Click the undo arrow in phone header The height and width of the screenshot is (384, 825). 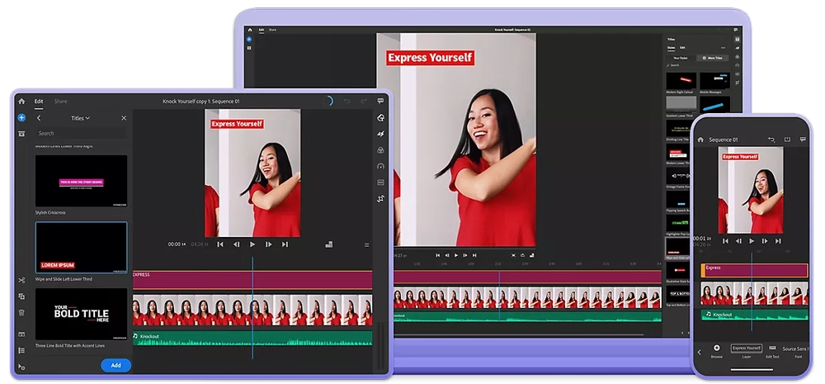click(771, 140)
